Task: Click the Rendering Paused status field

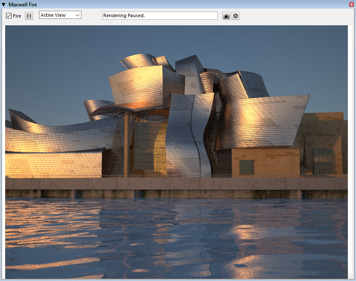Action: (x=160, y=15)
